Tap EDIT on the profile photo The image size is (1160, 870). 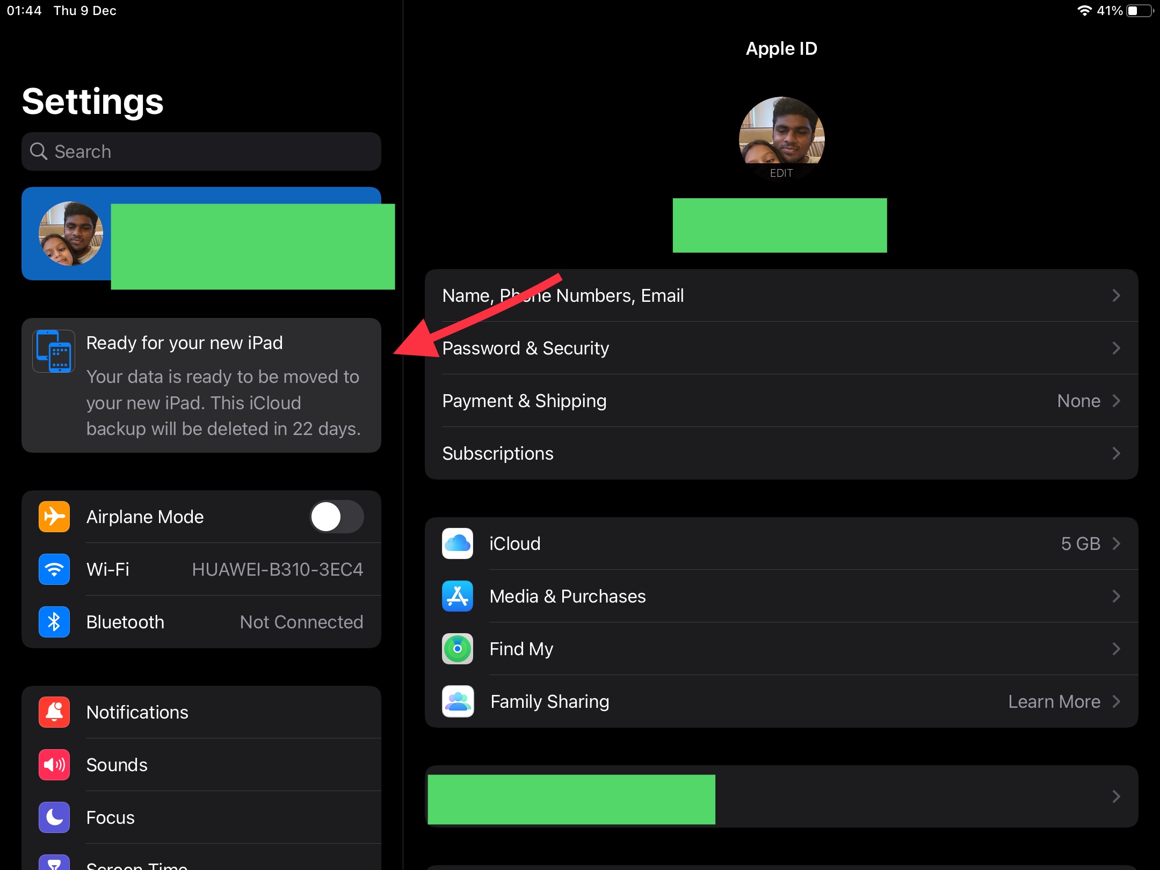[781, 173]
